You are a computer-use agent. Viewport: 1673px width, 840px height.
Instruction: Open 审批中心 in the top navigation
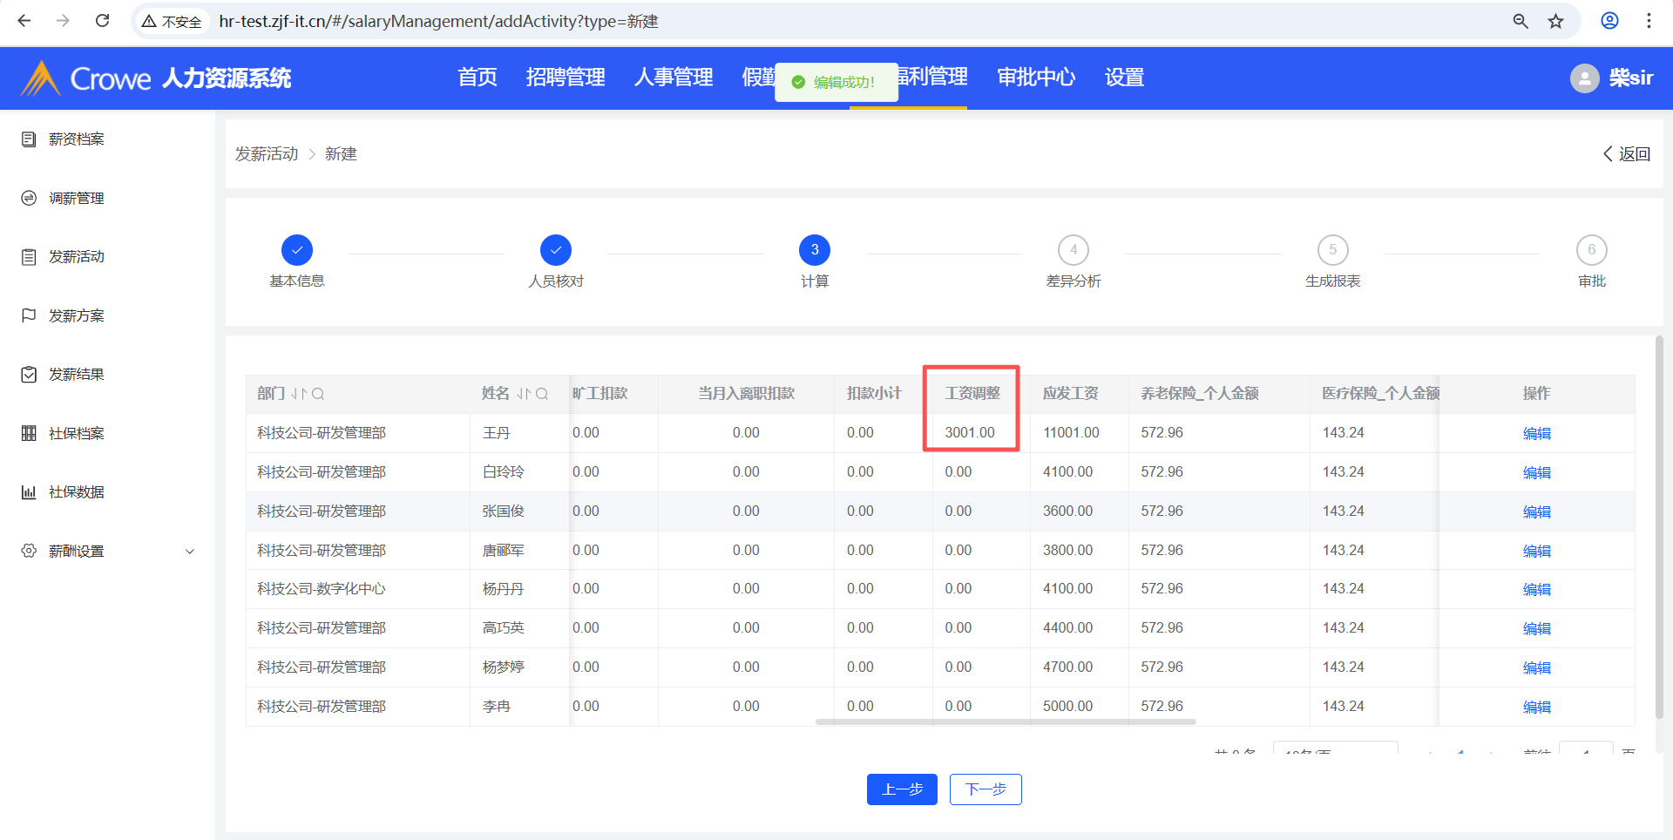(1036, 78)
